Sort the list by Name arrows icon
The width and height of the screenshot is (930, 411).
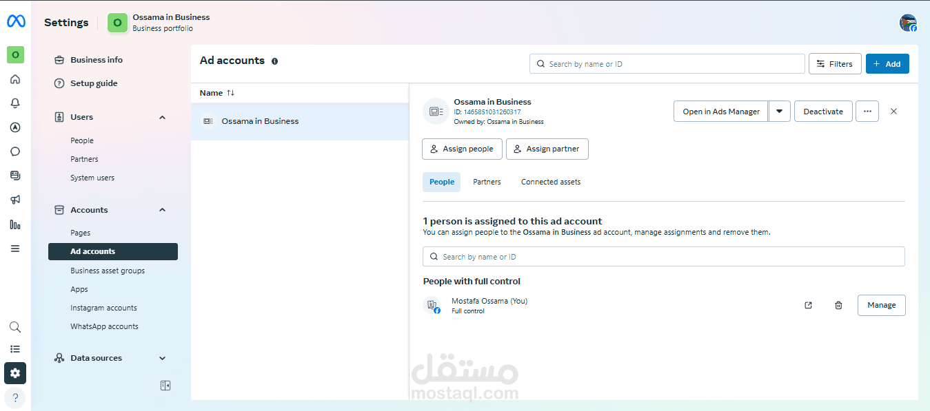click(230, 93)
